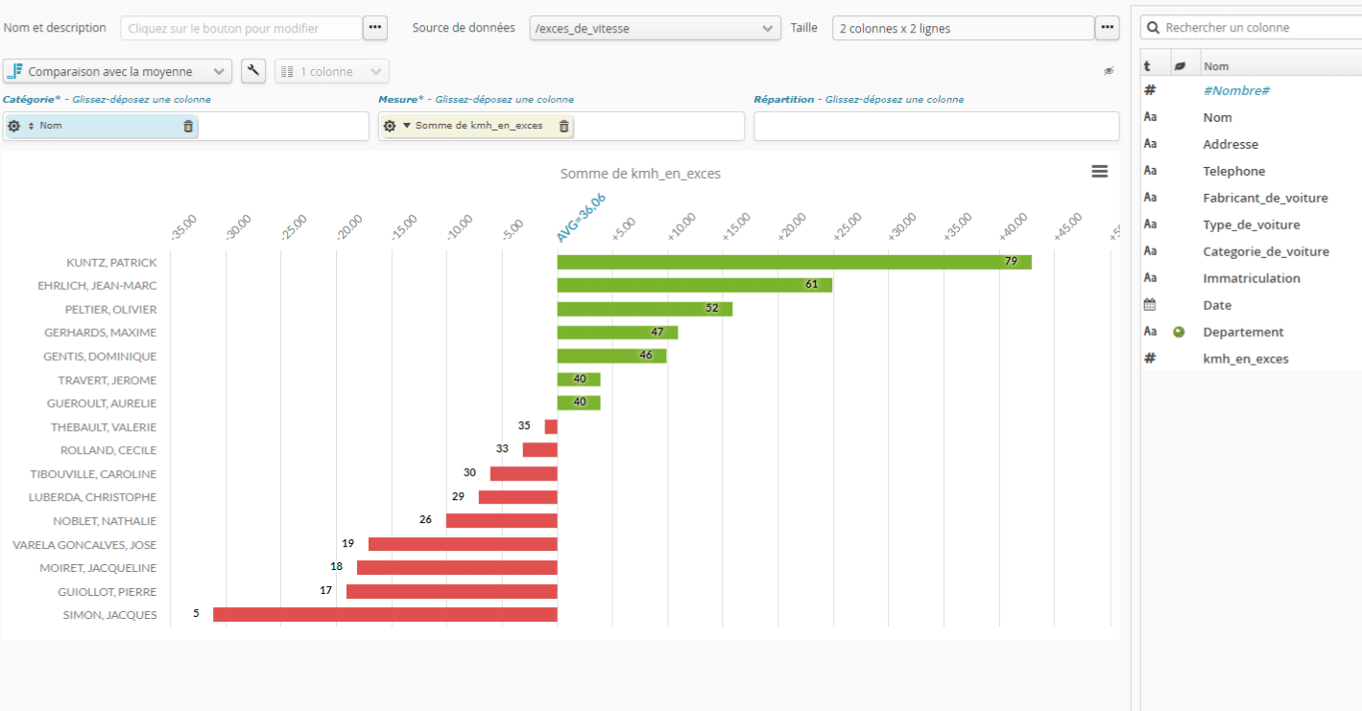Click the Aa type icon for Addresse
1362x711 pixels.
tap(1150, 144)
